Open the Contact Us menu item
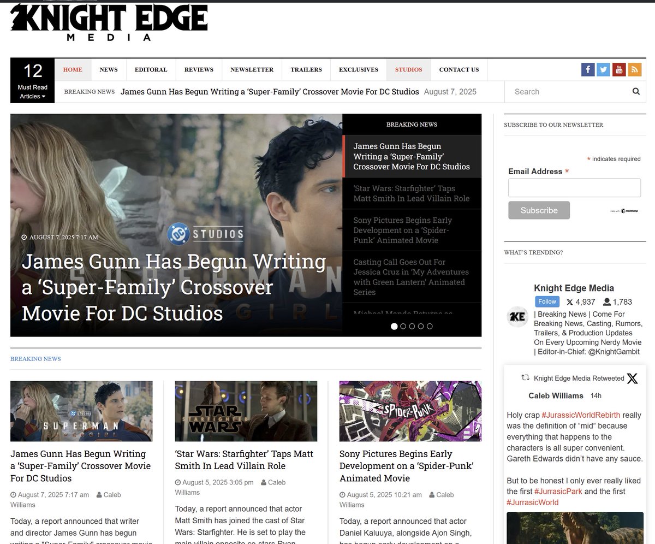The width and height of the screenshot is (655, 544). tap(459, 69)
